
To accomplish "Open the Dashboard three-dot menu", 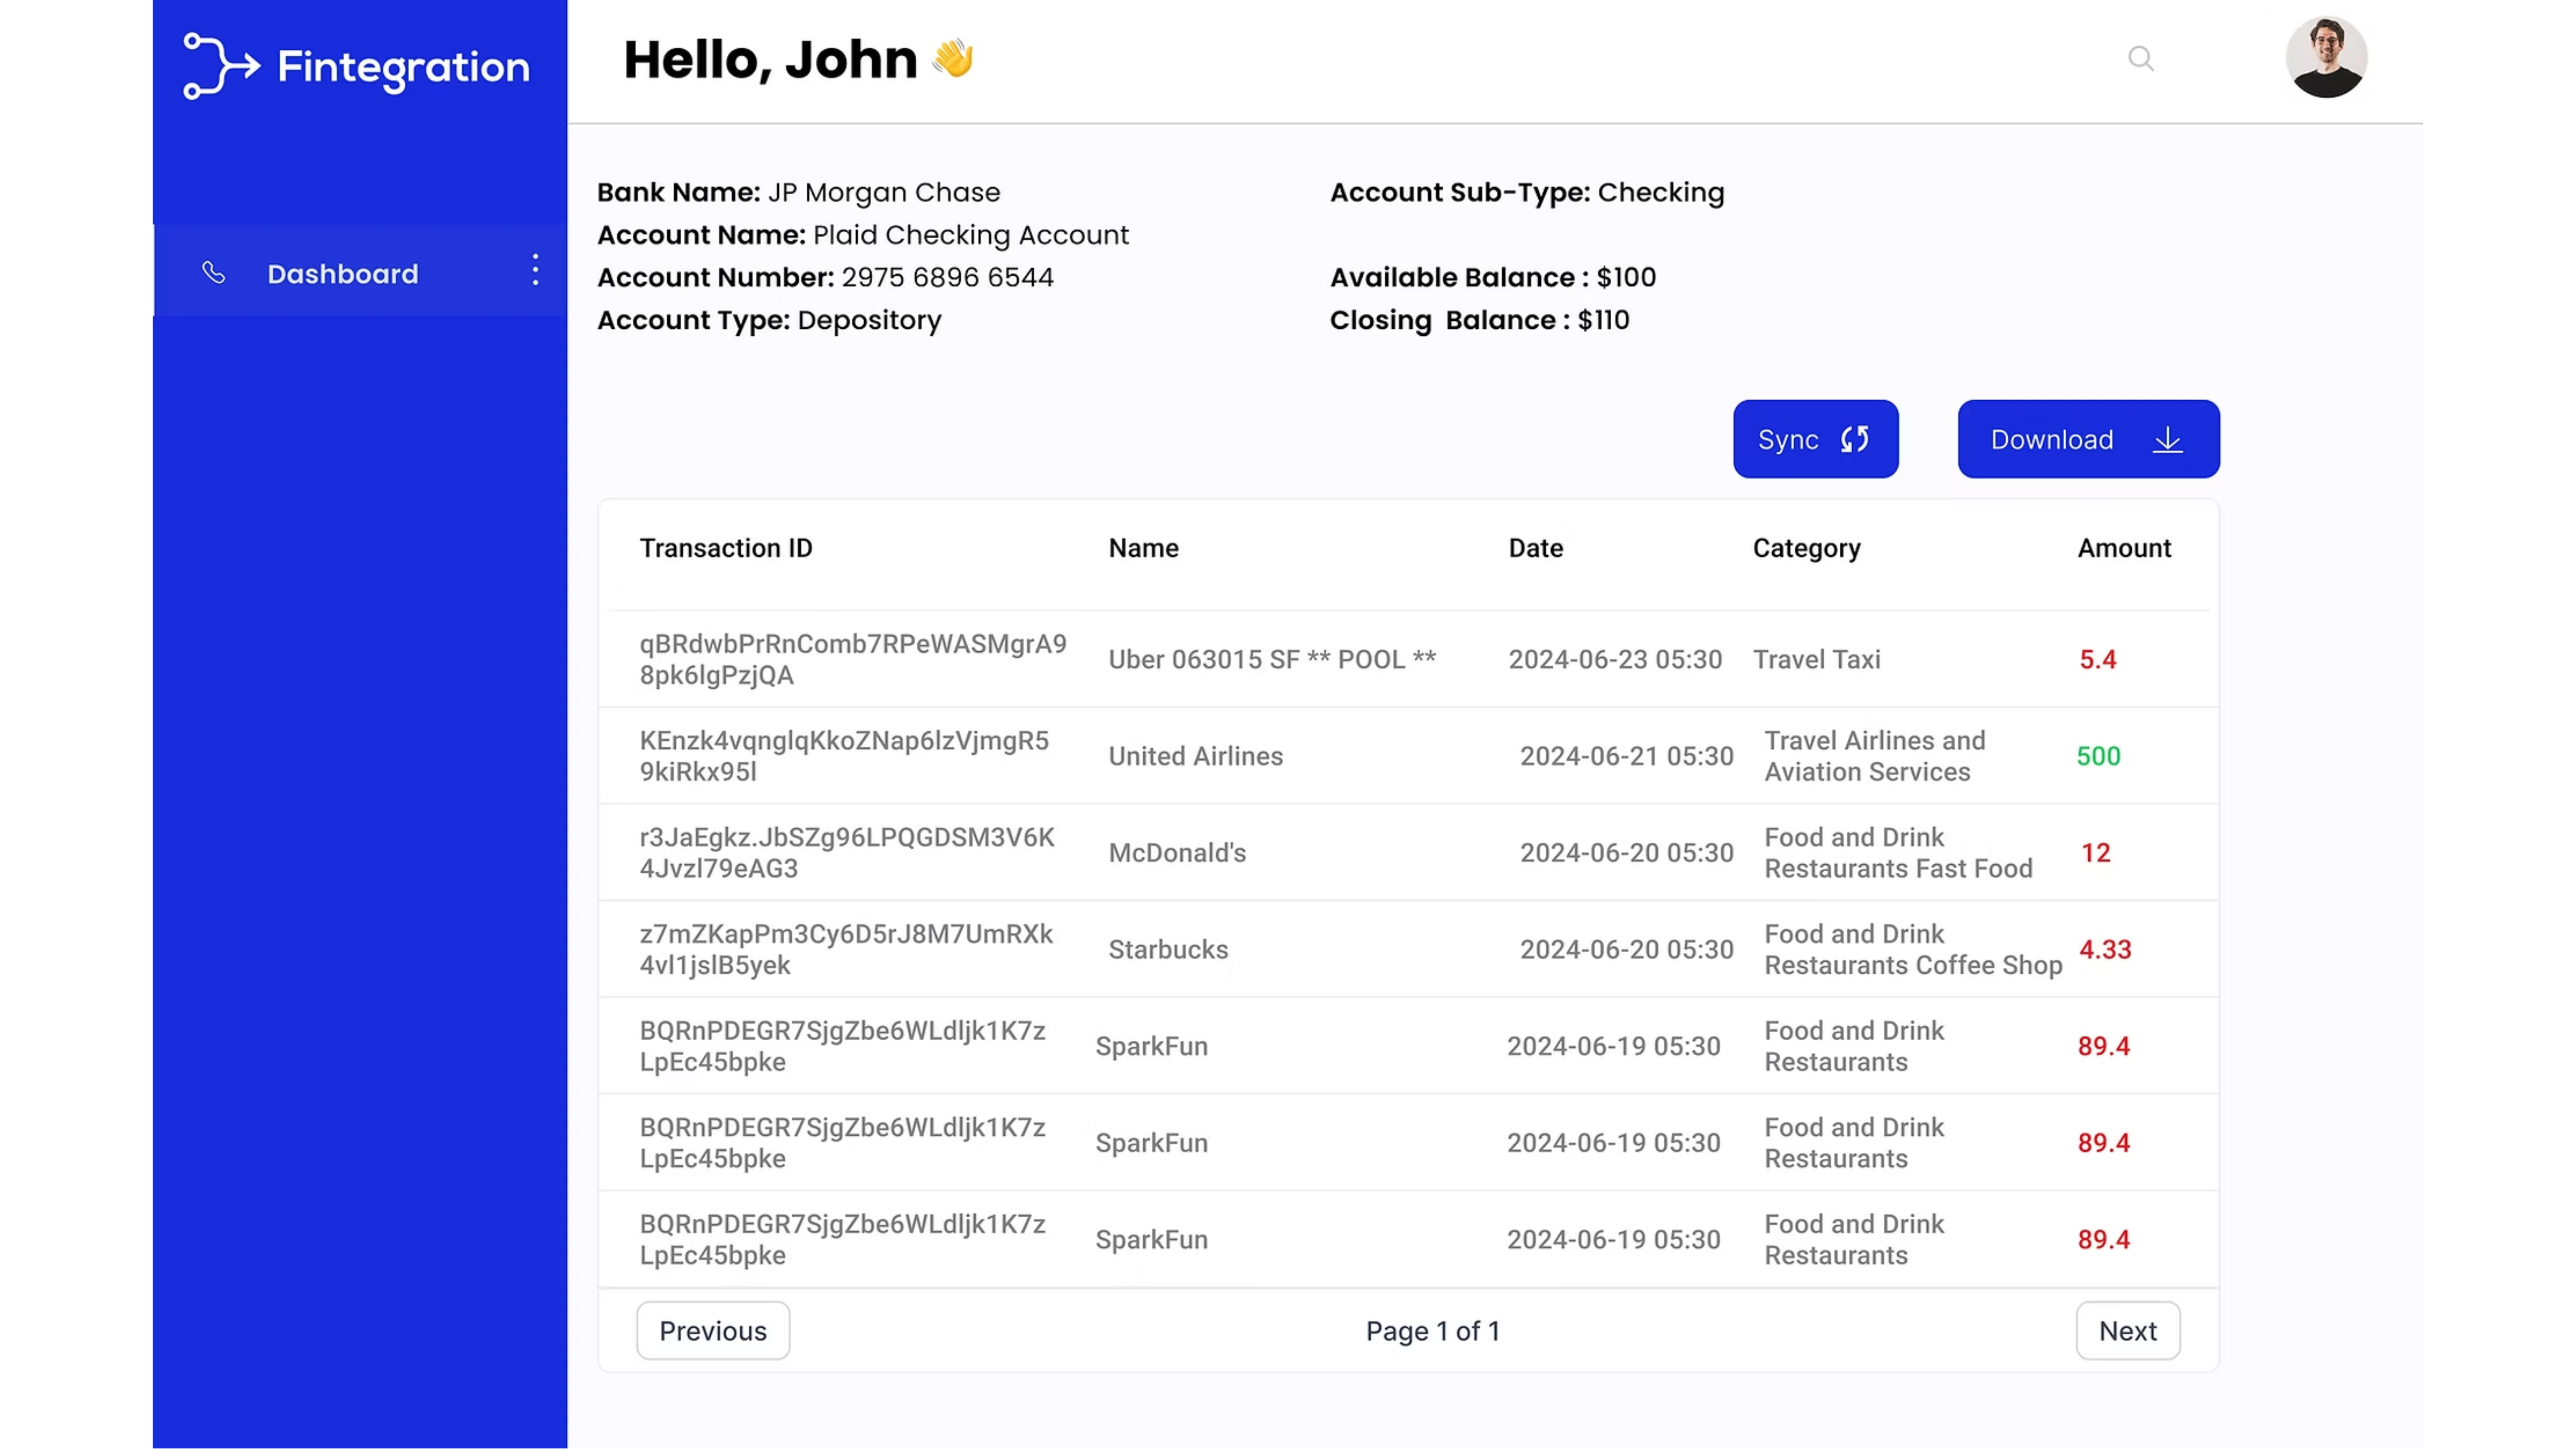I will click(536, 270).
